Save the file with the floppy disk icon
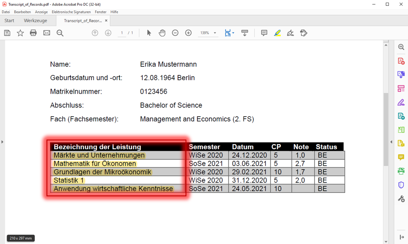Image resolution: width=408 pixels, height=244 pixels. tap(7, 33)
